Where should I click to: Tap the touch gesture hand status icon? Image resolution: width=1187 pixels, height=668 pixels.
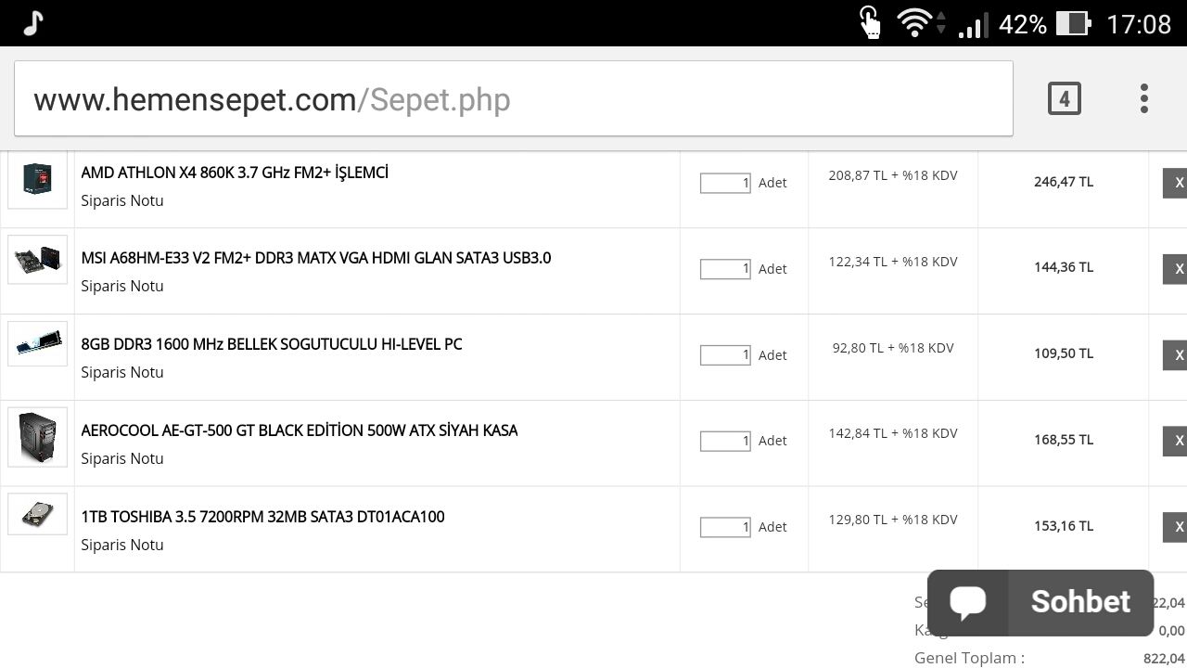(869, 23)
